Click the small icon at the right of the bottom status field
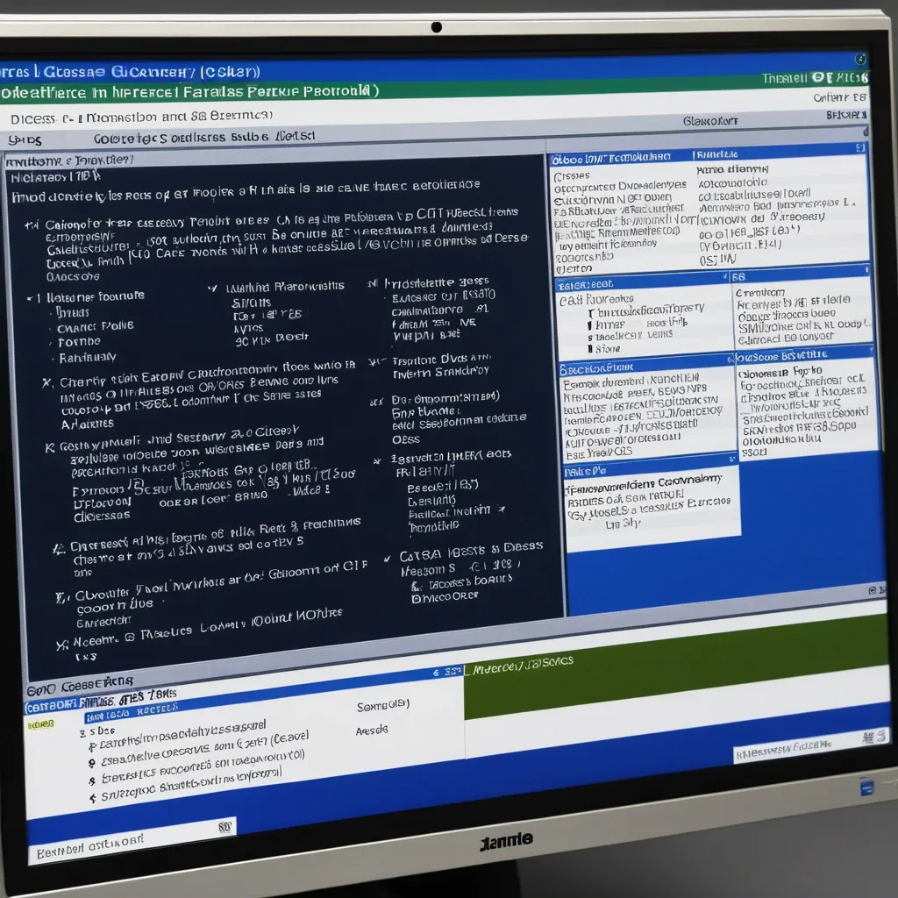898x898 pixels. [x=224, y=826]
